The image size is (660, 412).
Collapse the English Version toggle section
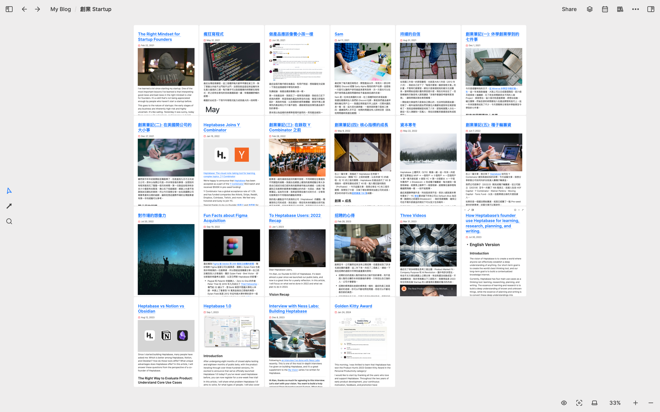(x=467, y=245)
